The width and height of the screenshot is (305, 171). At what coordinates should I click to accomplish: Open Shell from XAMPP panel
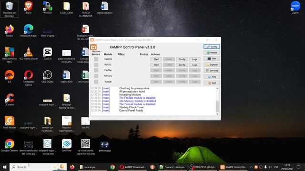click(x=212, y=58)
